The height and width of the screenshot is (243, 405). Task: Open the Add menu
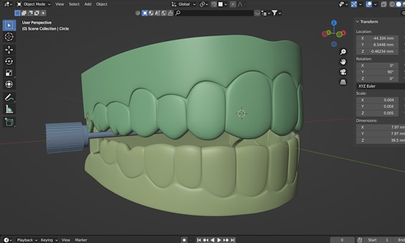coord(88,4)
